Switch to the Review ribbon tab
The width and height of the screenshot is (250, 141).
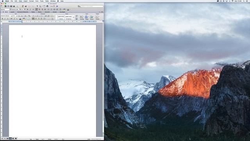coord(55,12)
